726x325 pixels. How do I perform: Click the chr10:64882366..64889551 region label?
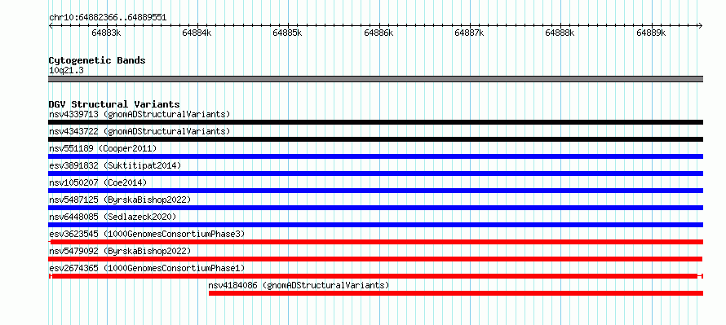(x=108, y=18)
